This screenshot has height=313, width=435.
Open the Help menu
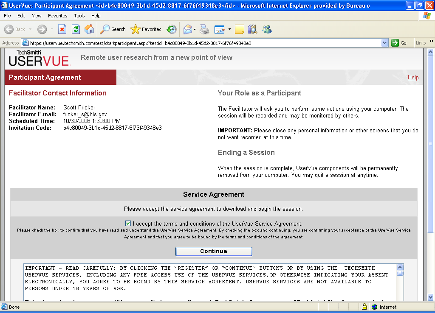(96, 16)
